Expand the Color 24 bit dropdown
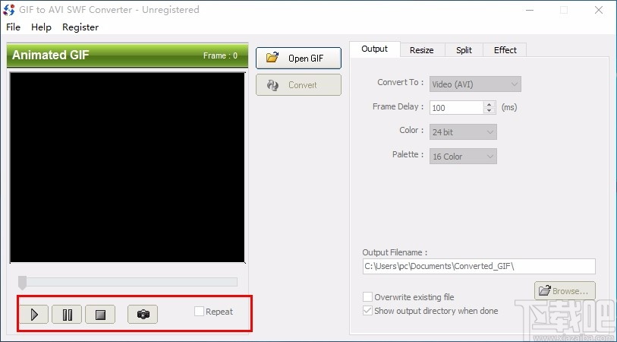The width and height of the screenshot is (617, 342). pos(463,132)
